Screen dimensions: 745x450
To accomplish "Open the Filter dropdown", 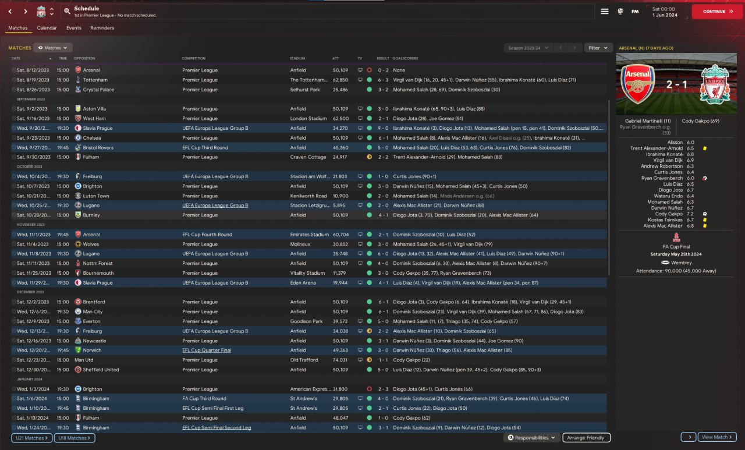I will (x=598, y=48).
